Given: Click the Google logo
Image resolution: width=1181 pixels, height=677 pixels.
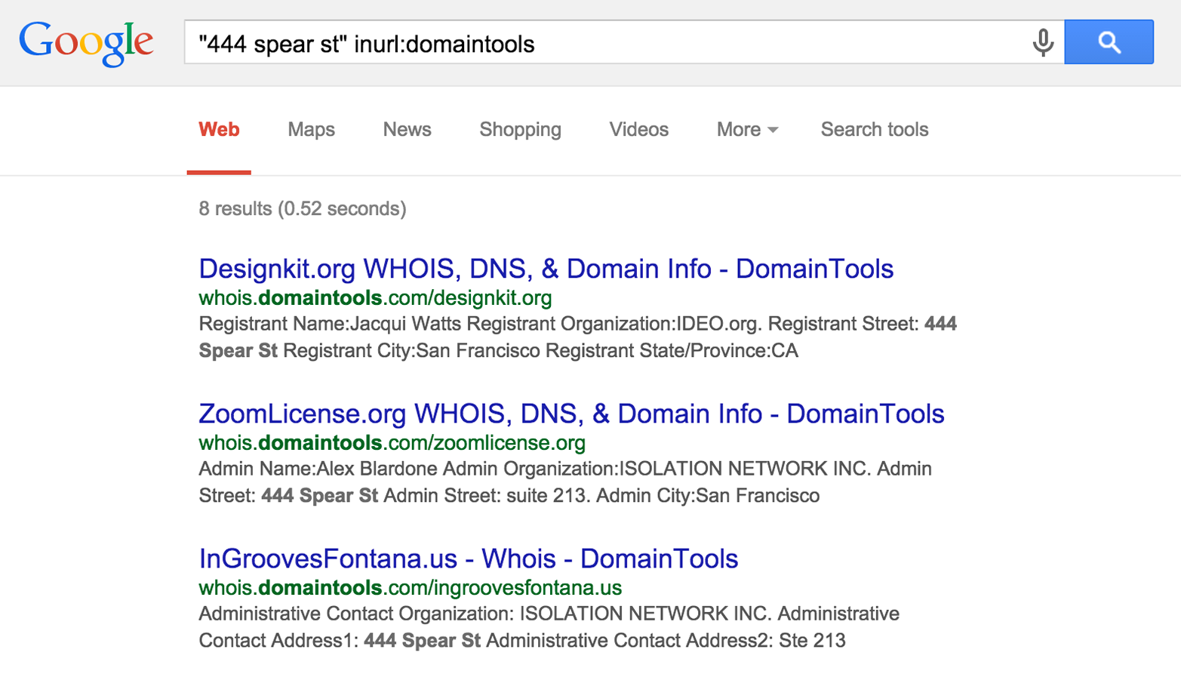Looking at the screenshot, I should [x=85, y=43].
